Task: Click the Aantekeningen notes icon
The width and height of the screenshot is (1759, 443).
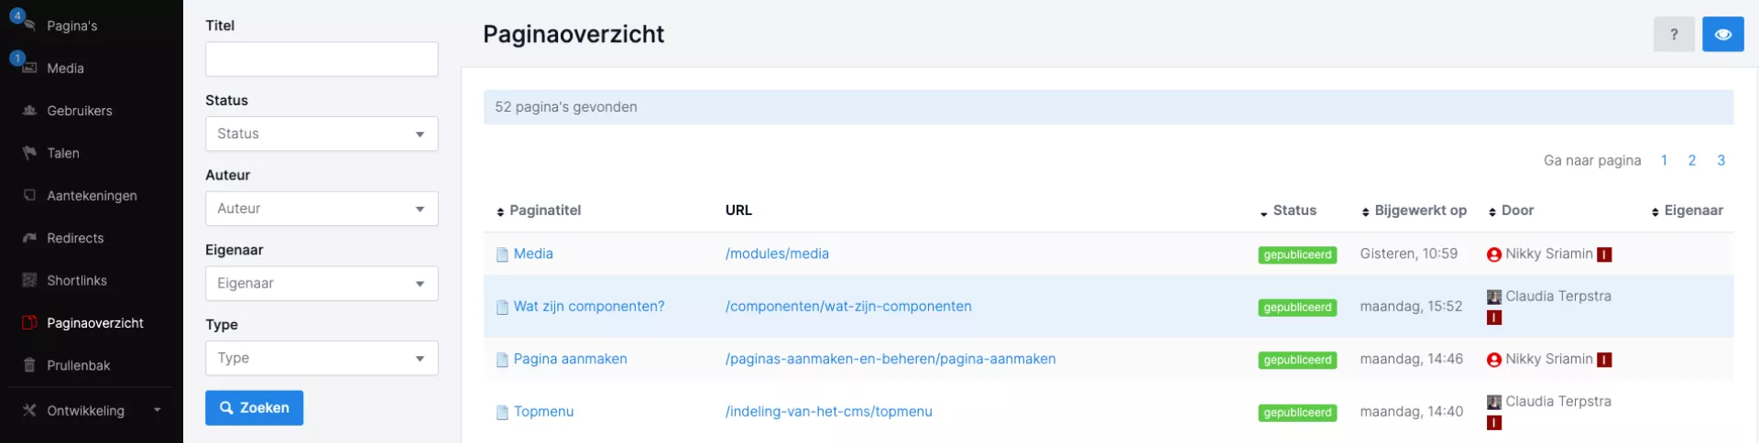Action: click(29, 195)
